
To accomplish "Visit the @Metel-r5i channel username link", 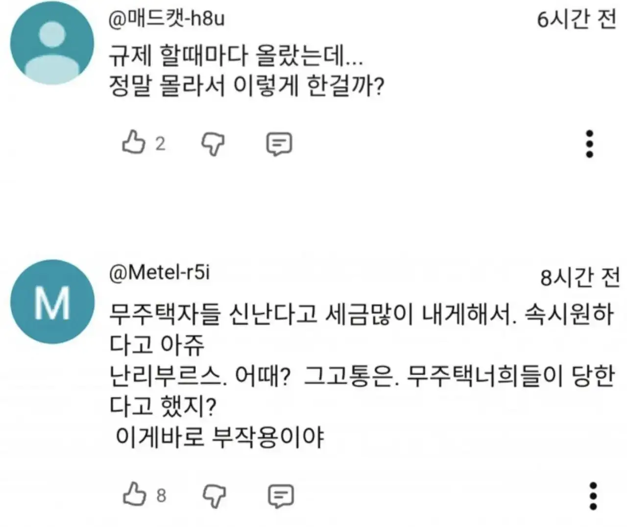I will tap(159, 273).
